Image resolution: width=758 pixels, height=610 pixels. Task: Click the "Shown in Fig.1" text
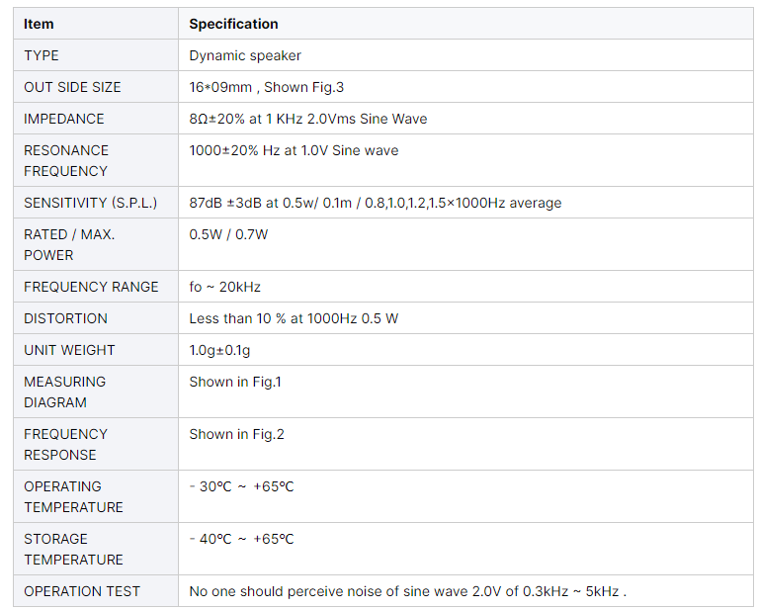coord(235,382)
